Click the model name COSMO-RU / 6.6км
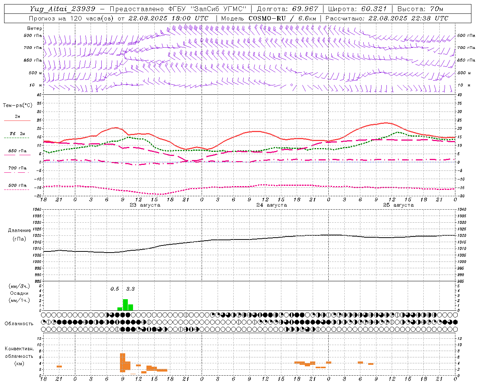 [282, 18]
